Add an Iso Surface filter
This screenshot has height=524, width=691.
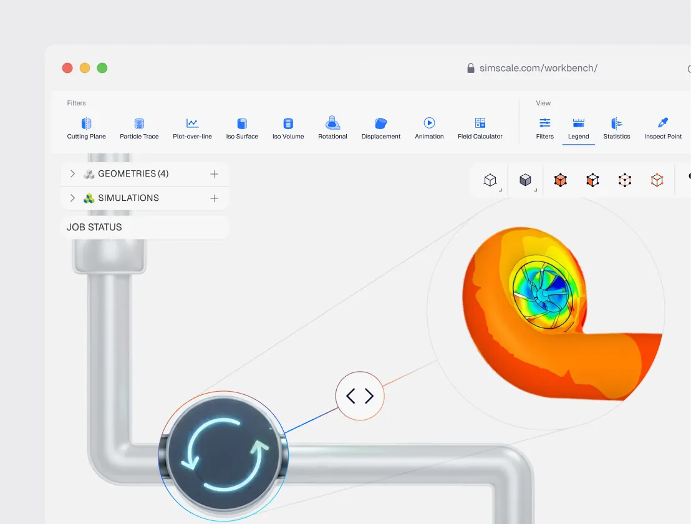click(242, 129)
